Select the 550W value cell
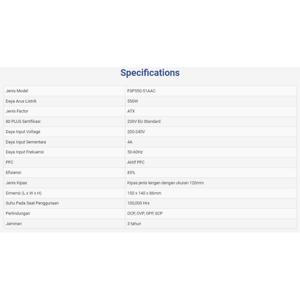This screenshot has height=300, width=300. (133, 101)
